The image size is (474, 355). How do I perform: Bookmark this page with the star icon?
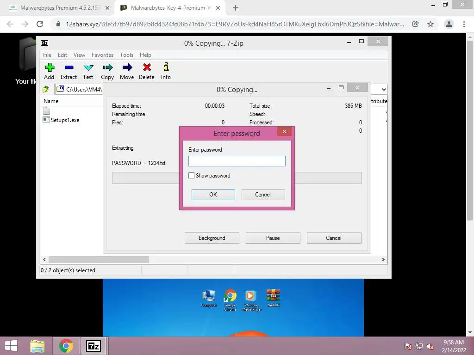click(x=430, y=24)
